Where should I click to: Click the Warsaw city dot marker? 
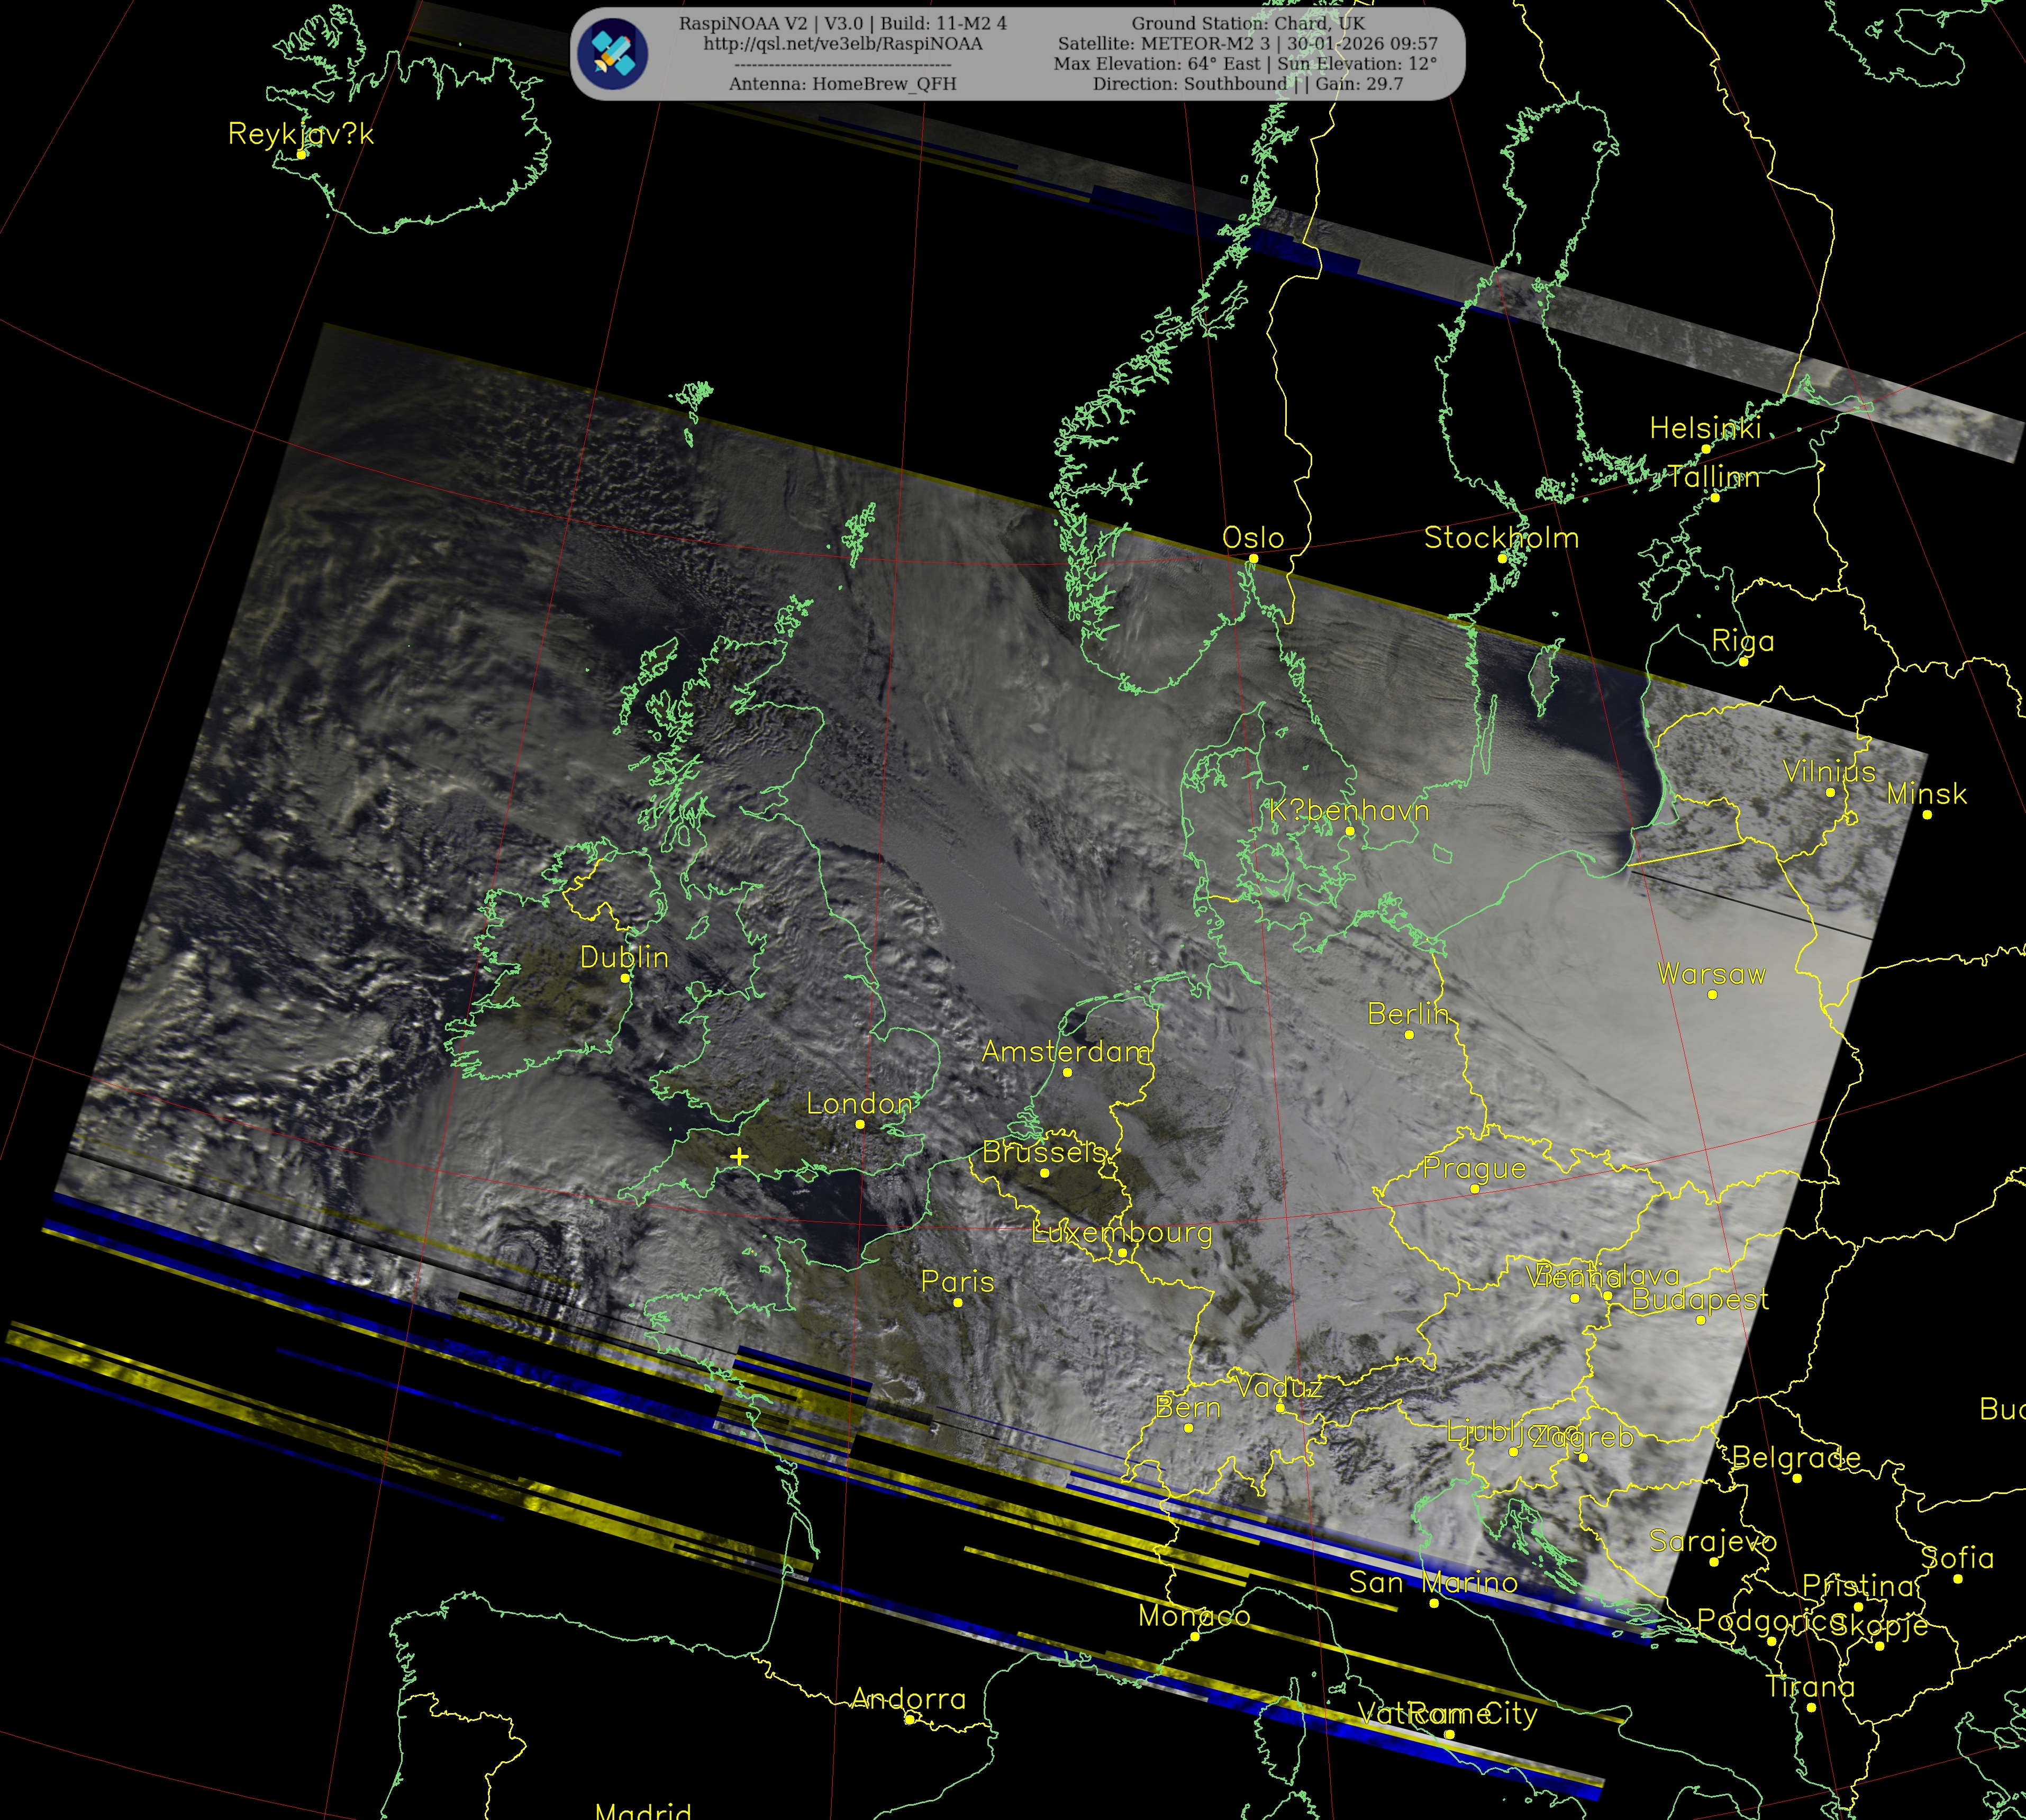[1712, 995]
